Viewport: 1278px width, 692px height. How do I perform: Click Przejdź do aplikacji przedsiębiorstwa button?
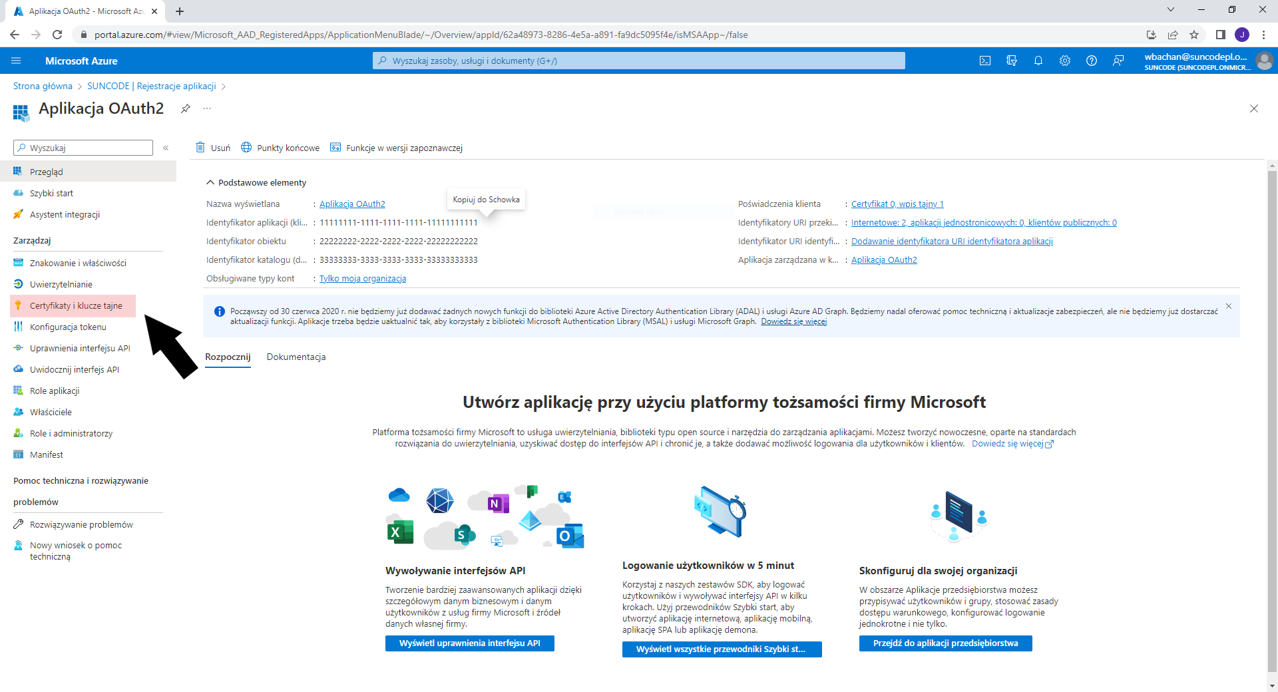point(946,643)
